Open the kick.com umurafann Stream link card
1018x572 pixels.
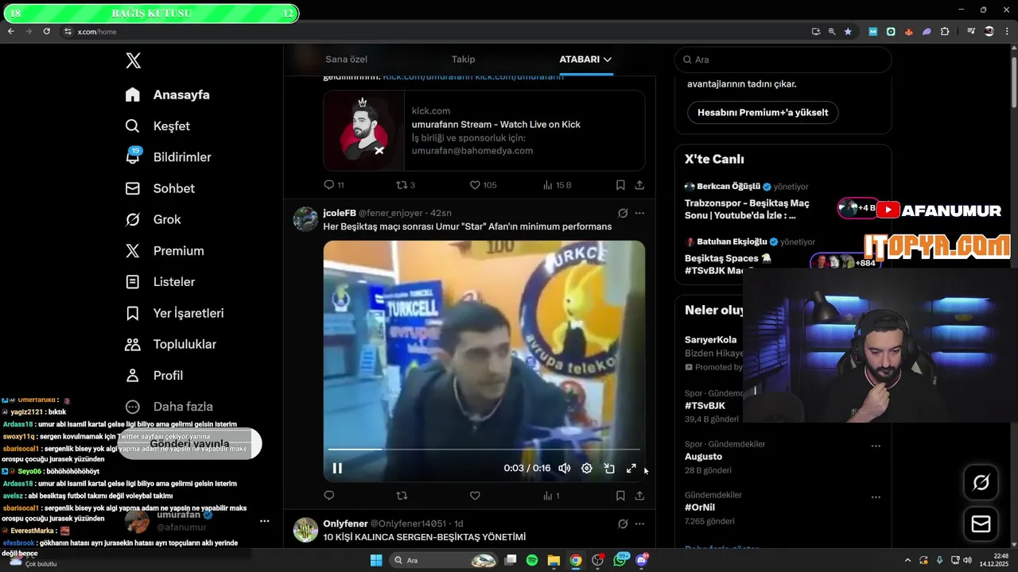[484, 130]
